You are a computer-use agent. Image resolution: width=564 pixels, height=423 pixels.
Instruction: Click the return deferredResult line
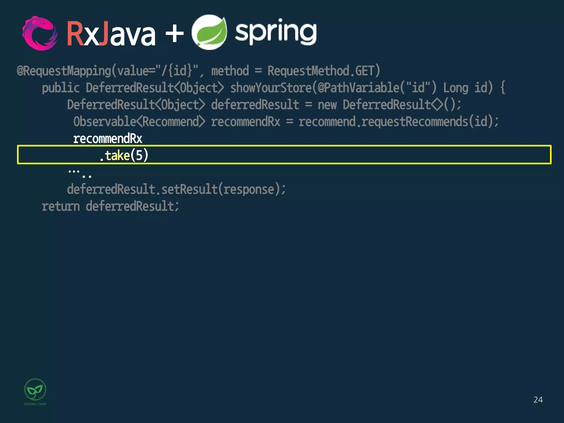(110, 206)
